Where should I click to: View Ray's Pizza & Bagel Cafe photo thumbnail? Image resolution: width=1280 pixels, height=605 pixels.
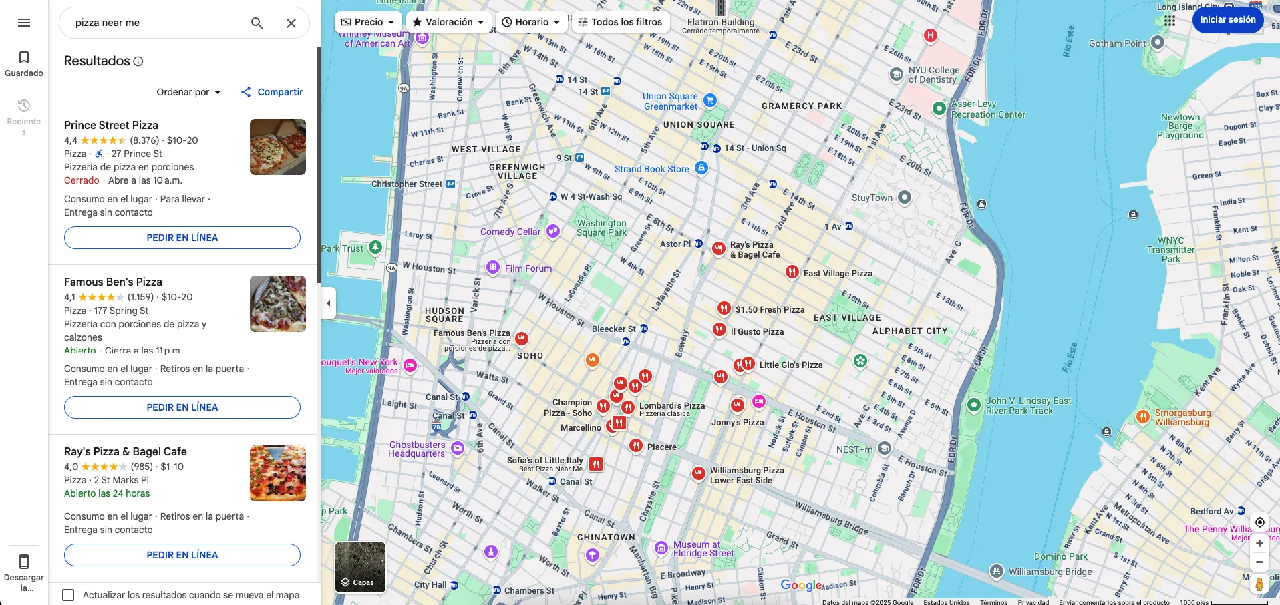coord(278,473)
